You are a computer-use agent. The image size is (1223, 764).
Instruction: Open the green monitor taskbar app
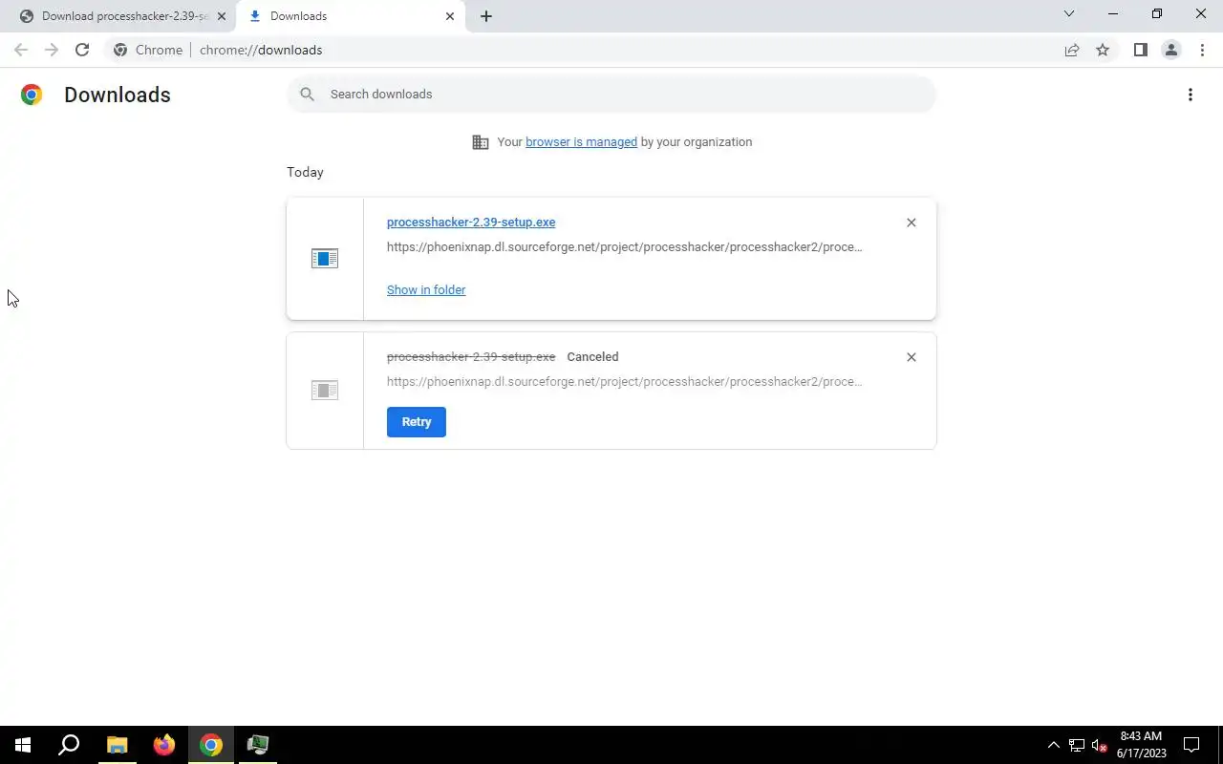pyautogui.click(x=258, y=745)
